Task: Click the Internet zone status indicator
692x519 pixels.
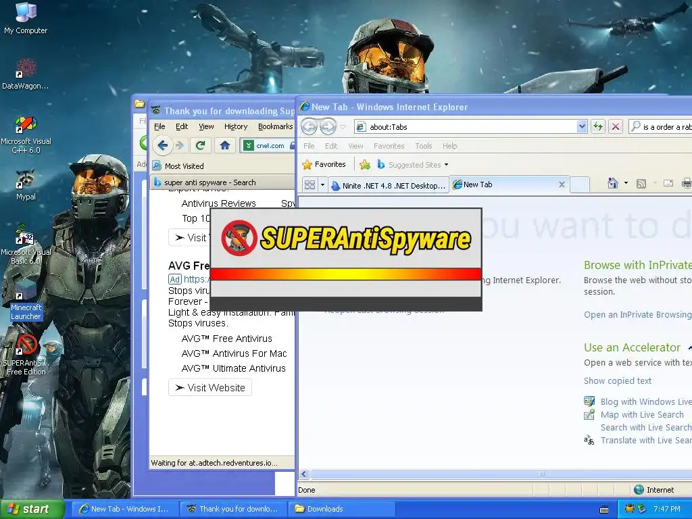Action: click(x=654, y=489)
